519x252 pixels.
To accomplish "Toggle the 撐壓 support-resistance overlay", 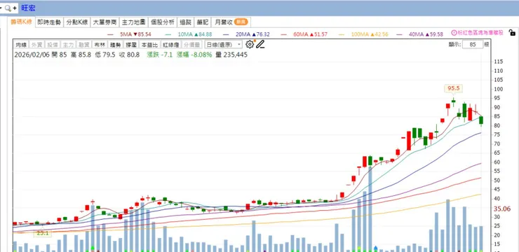I will 131,45.
